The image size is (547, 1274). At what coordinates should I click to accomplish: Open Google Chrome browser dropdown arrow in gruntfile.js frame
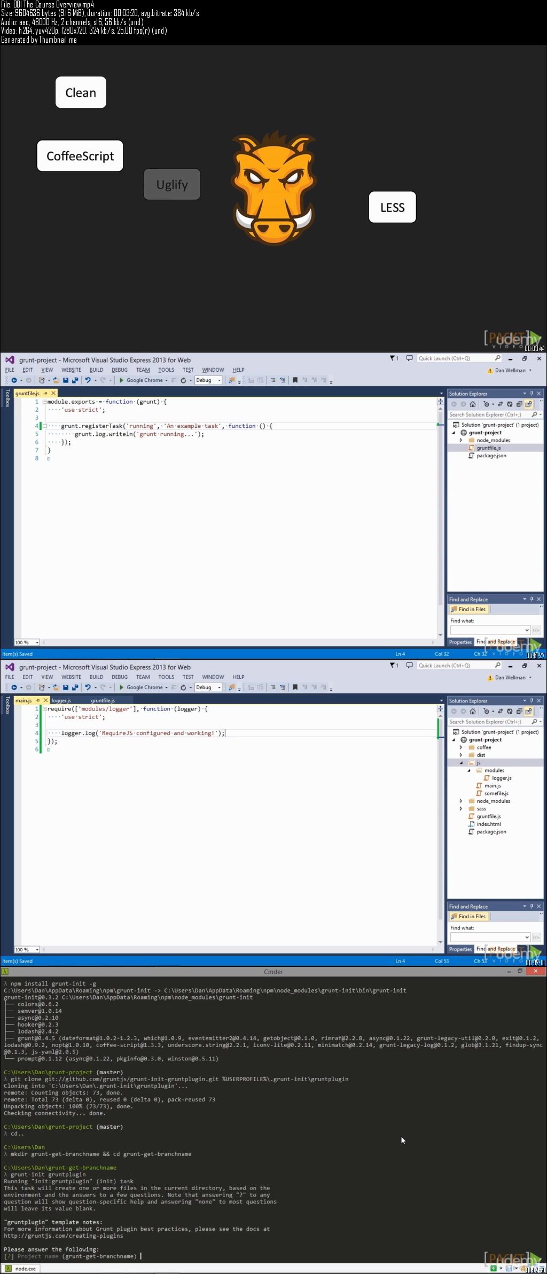(167, 380)
